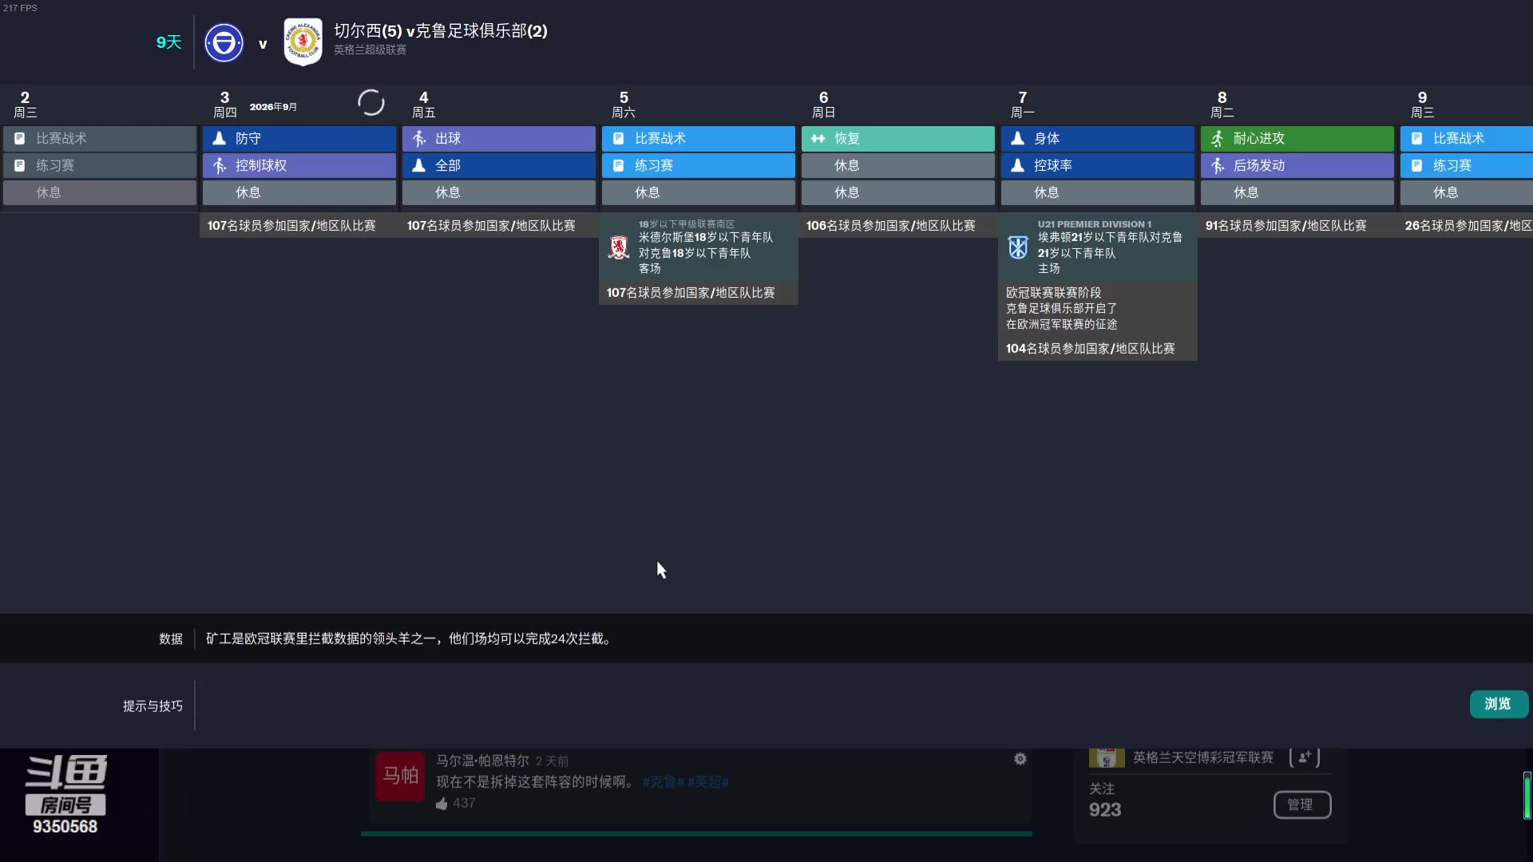Click the Crewe Alexandra club badge

303,42
